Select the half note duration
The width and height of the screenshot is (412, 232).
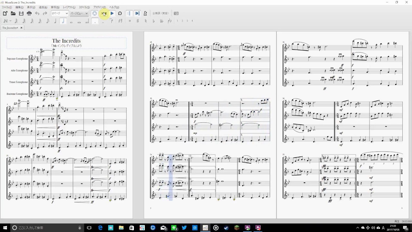click(63, 21)
